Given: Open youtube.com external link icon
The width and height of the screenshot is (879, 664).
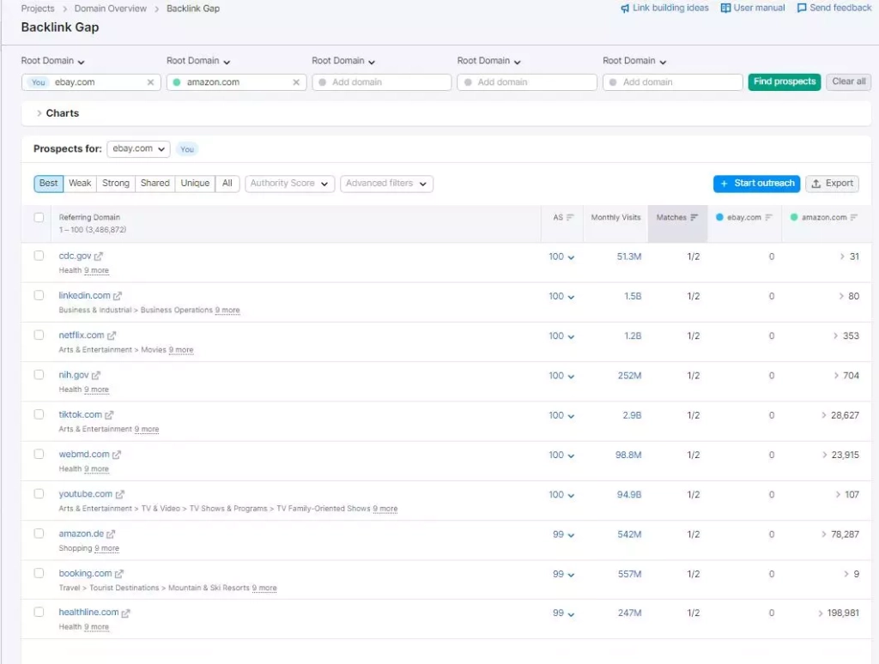Looking at the screenshot, I should (x=119, y=495).
